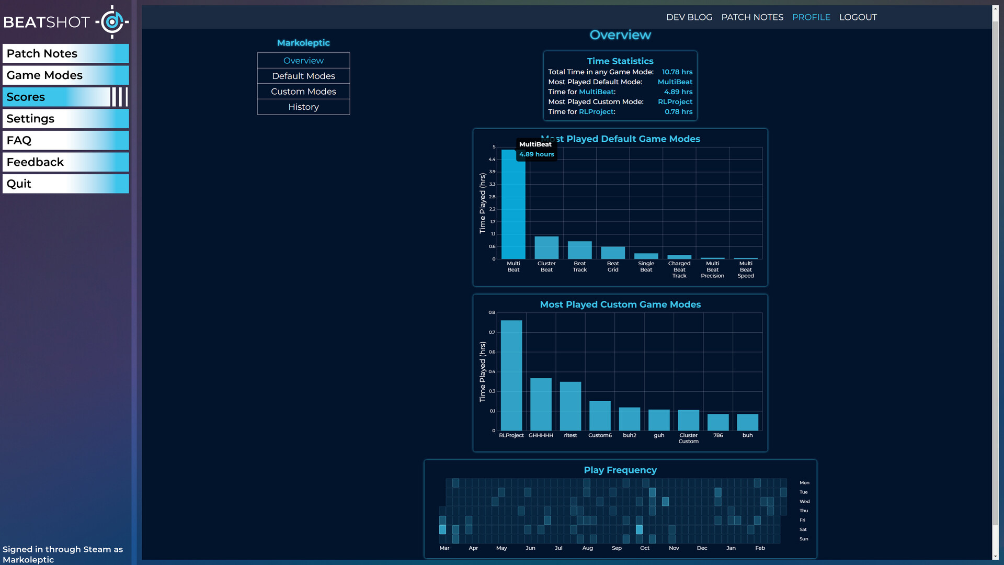This screenshot has width=1004, height=565.
Task: Select the Overview profile tab
Action: coord(303,61)
